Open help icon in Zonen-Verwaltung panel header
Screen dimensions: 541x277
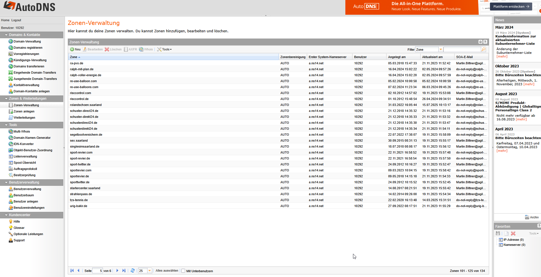tap(485, 42)
